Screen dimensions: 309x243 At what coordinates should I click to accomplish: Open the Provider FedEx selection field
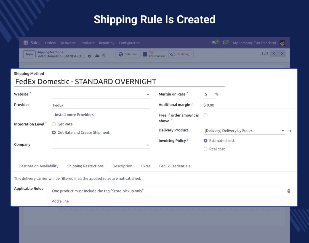101,105
